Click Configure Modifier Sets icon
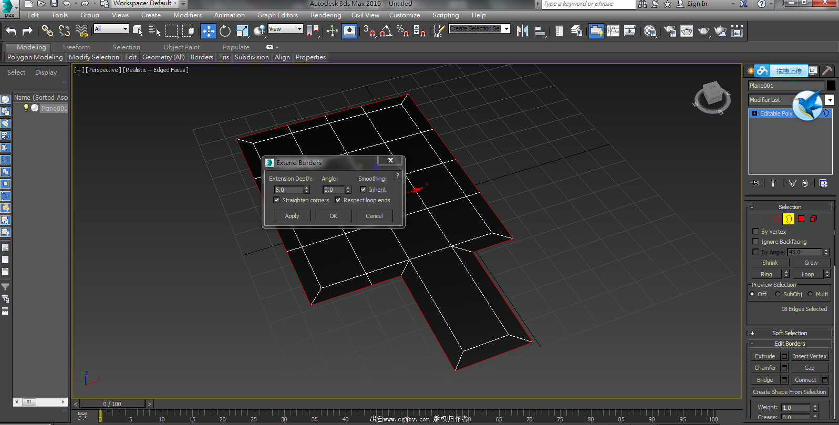Viewport: 839px width, 425px height. pos(823,183)
